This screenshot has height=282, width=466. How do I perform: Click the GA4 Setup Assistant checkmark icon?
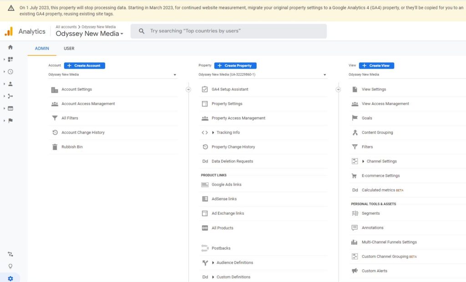(205, 89)
